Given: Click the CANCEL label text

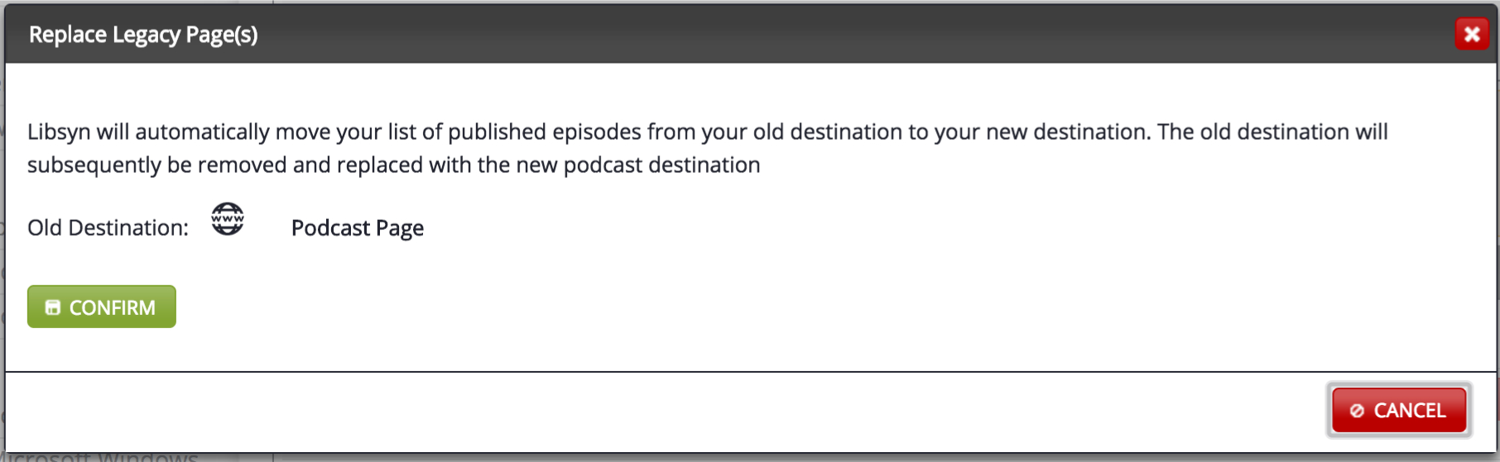Looking at the screenshot, I should [x=1410, y=411].
